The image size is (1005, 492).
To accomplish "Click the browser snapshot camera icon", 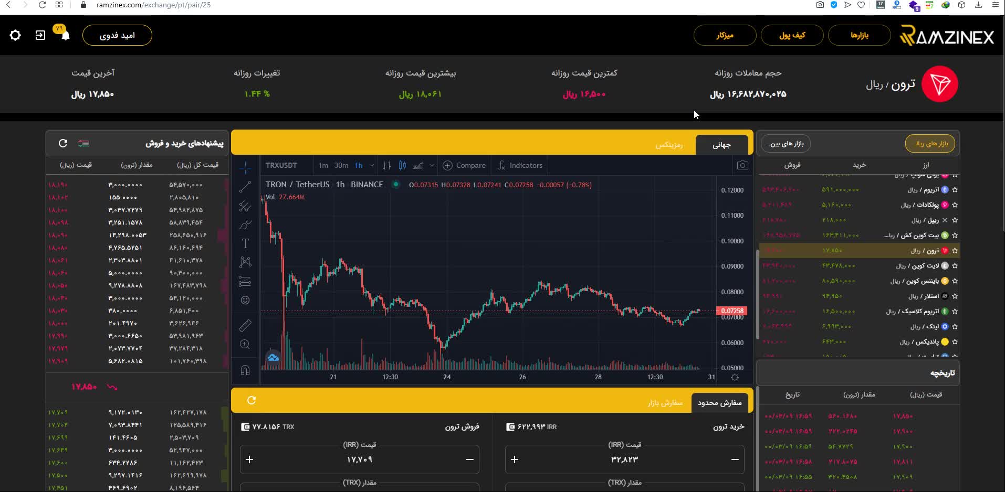I will coord(820,5).
